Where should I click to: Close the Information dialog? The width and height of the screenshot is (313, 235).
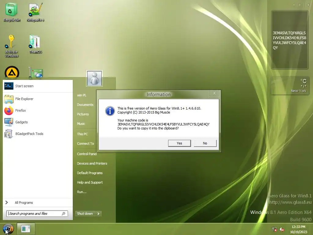click(x=214, y=93)
